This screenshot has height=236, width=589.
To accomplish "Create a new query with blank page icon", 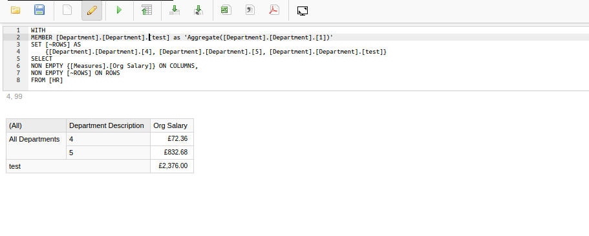I will point(67,10).
